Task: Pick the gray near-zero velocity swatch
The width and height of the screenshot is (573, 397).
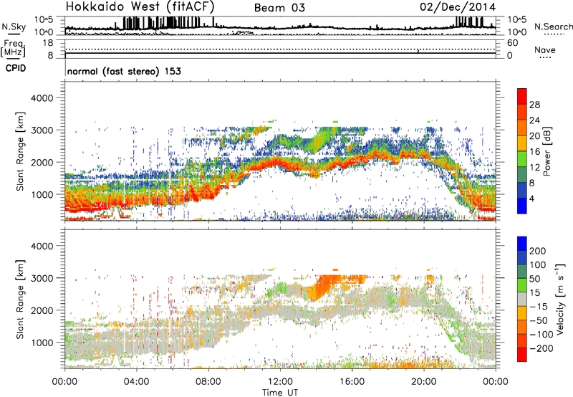Action: click(x=522, y=299)
